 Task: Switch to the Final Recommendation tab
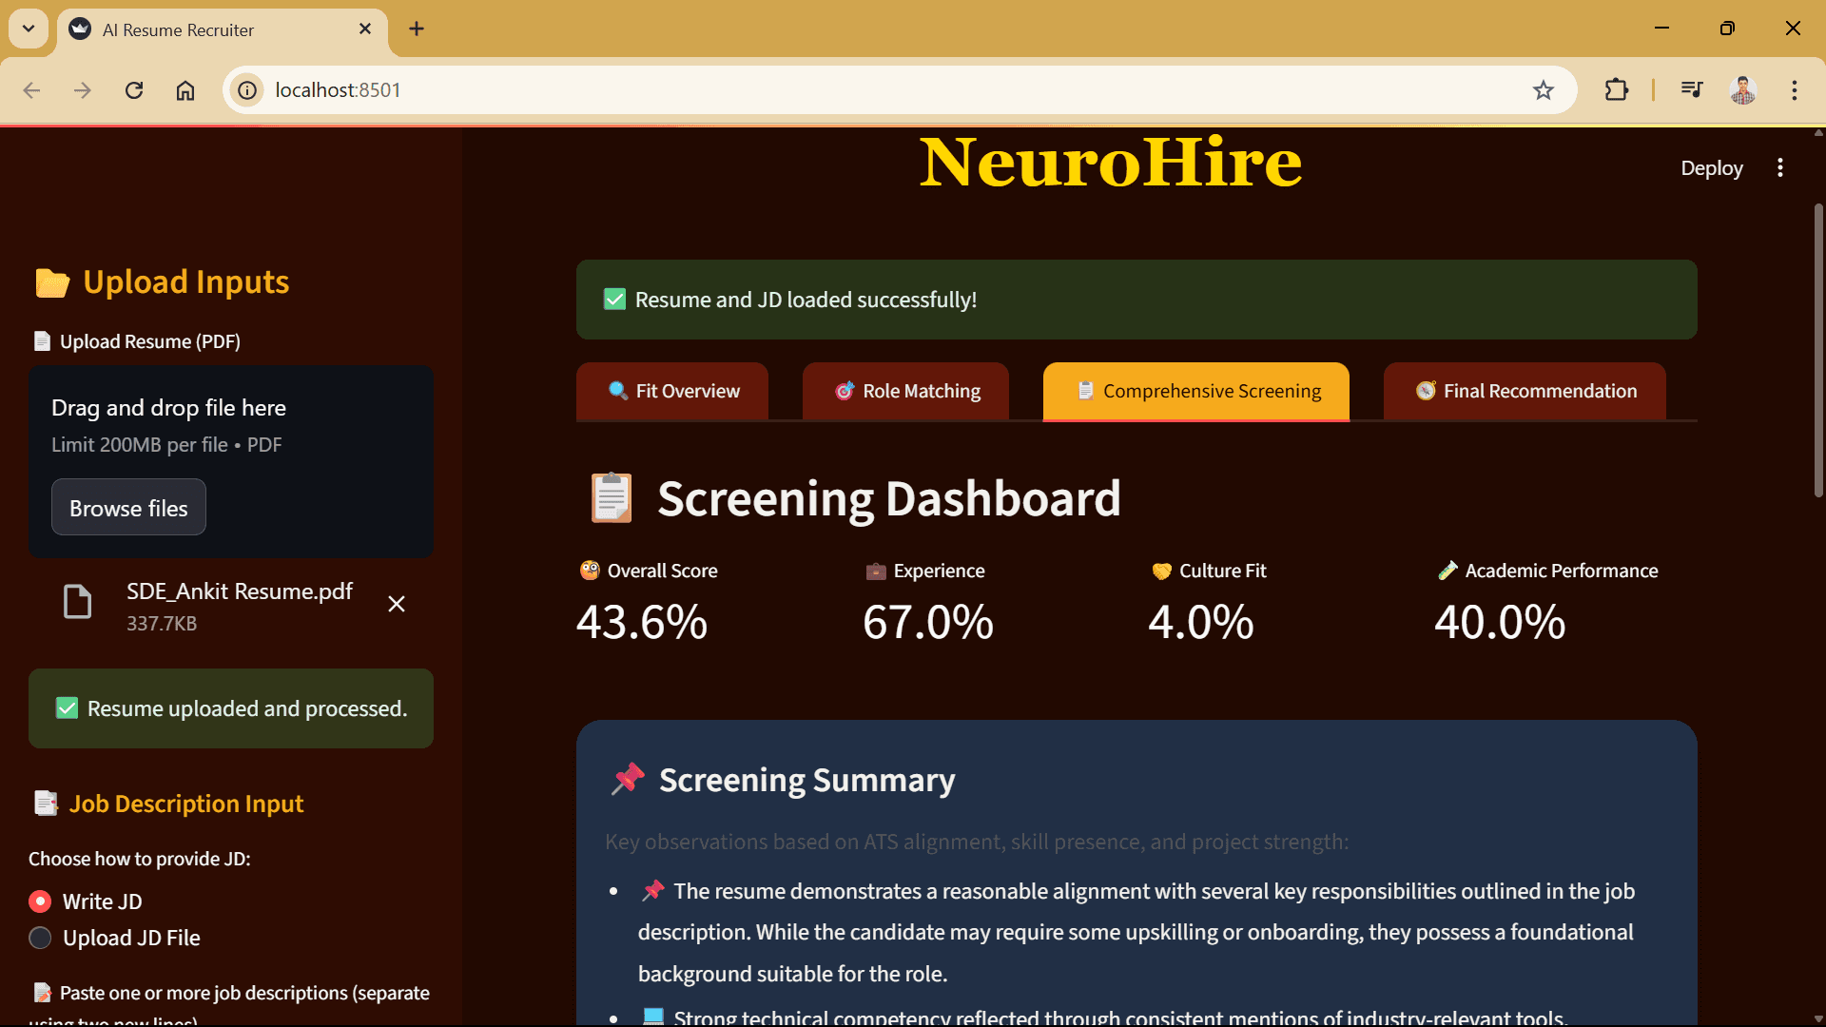click(x=1525, y=391)
